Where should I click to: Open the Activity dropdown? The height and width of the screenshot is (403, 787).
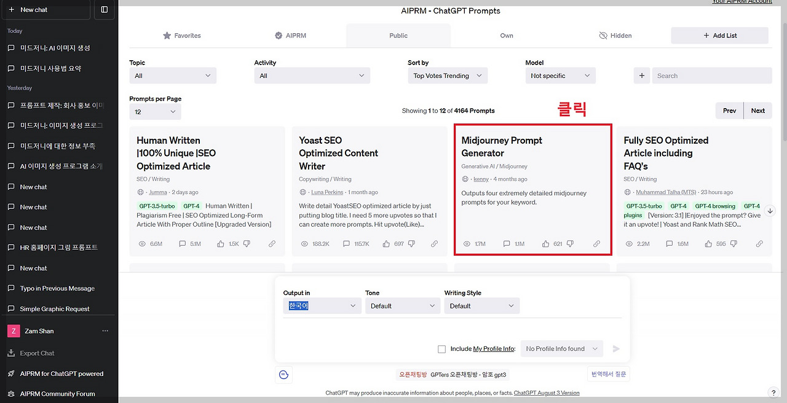(x=312, y=76)
